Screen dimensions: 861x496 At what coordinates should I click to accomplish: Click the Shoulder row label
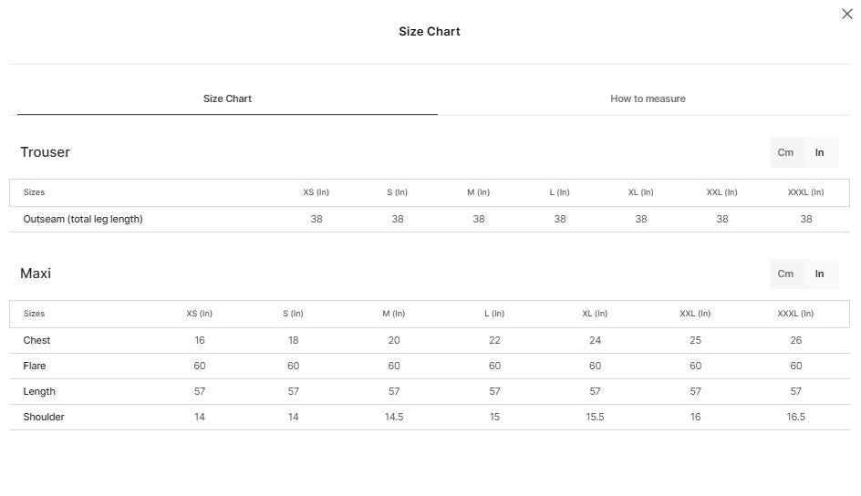pyautogui.click(x=44, y=417)
